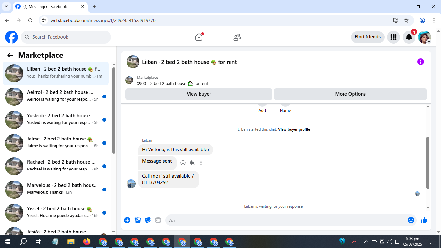Image resolution: width=441 pixels, height=248 pixels.
Task: Open Windows taskbar search
Action: pyautogui.click(x=23, y=242)
